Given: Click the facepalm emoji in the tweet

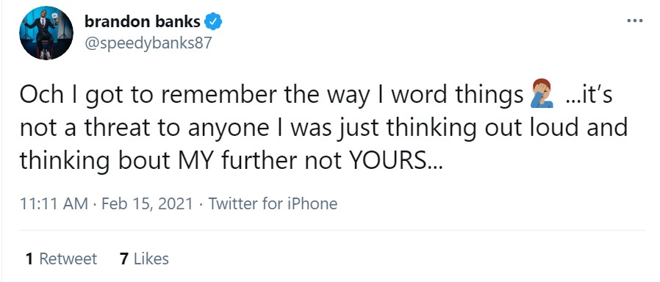Looking at the screenshot, I should click(542, 94).
